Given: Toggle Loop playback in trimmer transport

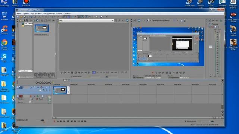Looking at the screenshot, I should 62,73.
